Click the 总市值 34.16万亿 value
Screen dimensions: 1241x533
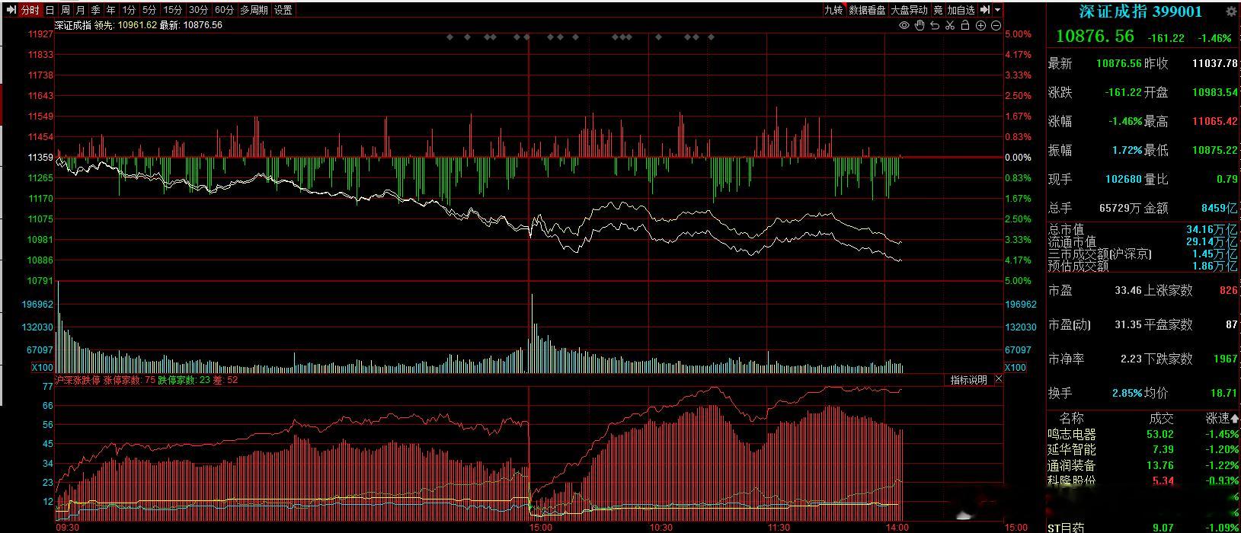[x=1212, y=229]
